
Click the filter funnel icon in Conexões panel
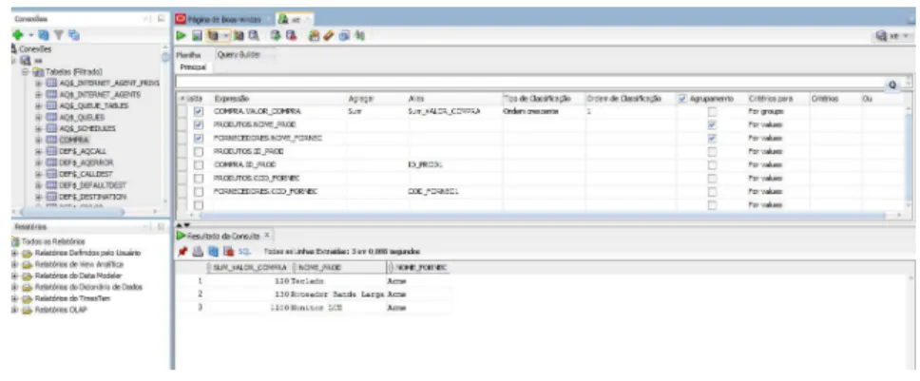pyautogui.click(x=60, y=35)
